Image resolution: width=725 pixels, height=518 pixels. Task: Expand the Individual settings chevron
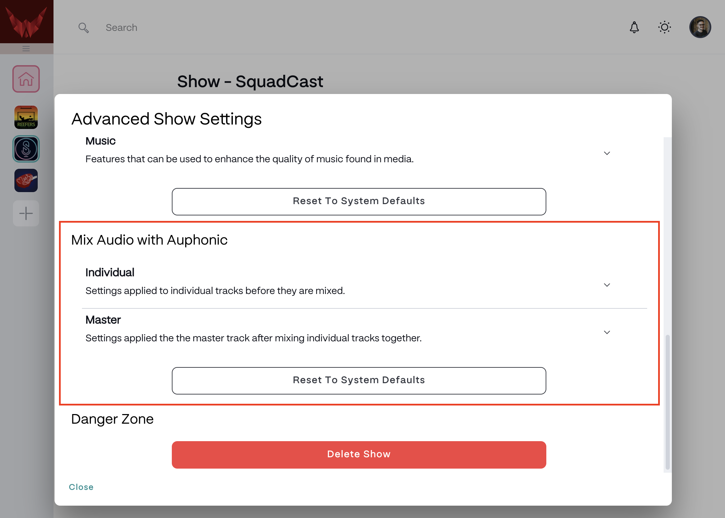click(607, 285)
